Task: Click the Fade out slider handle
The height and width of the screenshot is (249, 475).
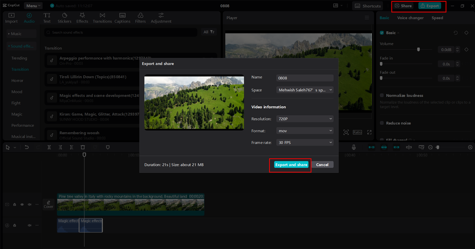Action: (381, 78)
